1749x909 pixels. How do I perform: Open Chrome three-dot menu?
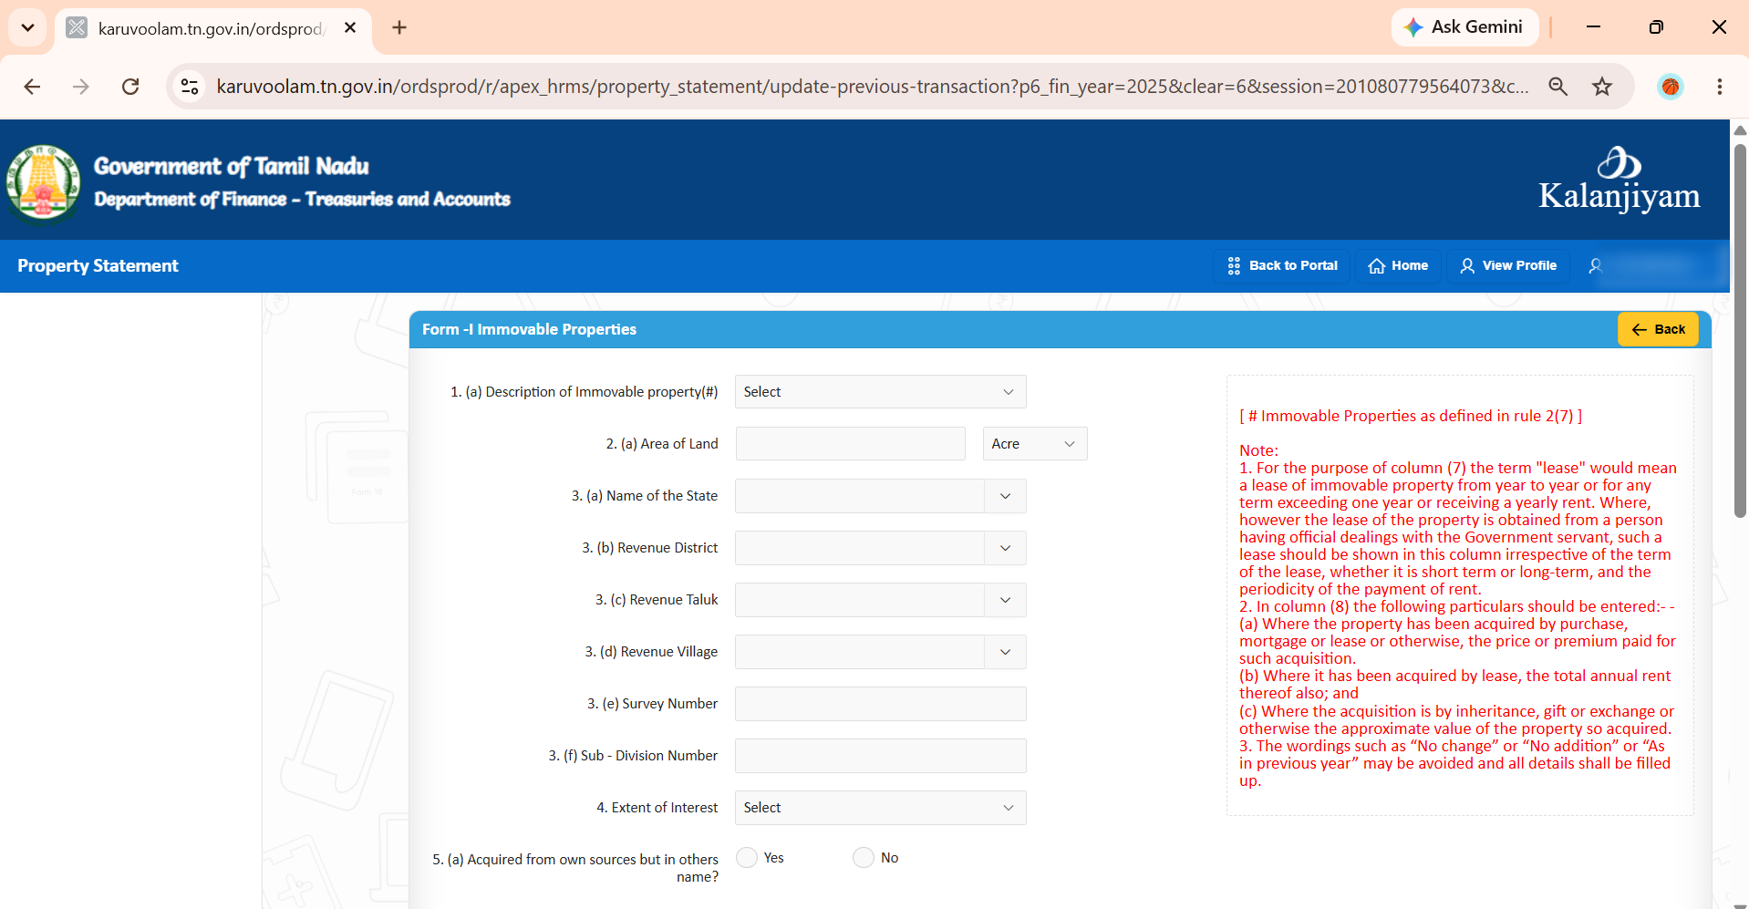pos(1719,87)
